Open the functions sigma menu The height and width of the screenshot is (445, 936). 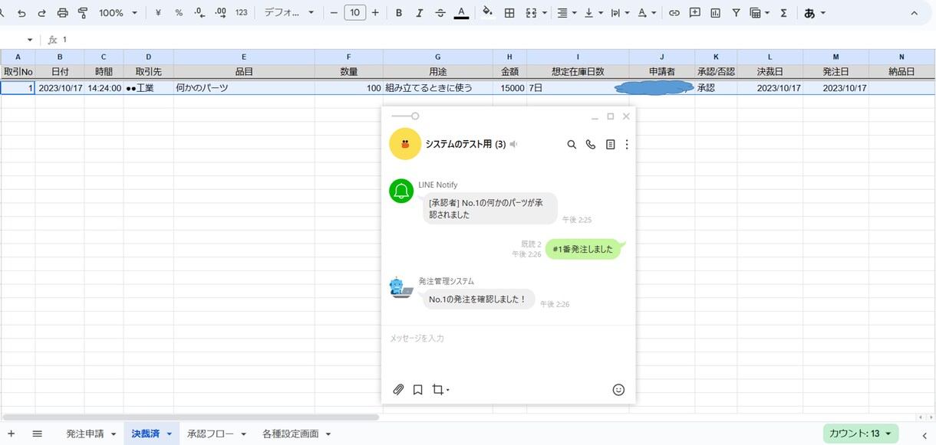[x=783, y=13]
